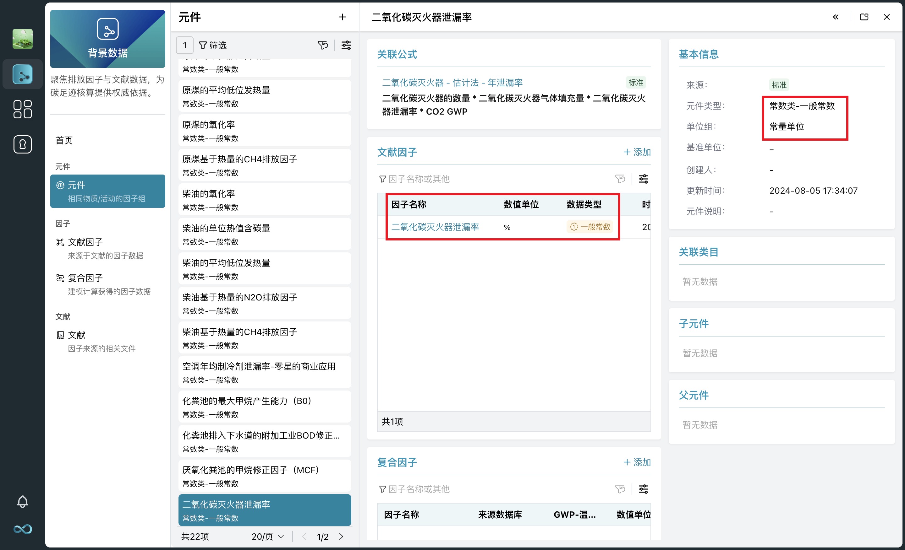Image resolution: width=905 pixels, height=550 pixels.
Task: Click the green wind-farm app thumbnail
Action: point(23,38)
